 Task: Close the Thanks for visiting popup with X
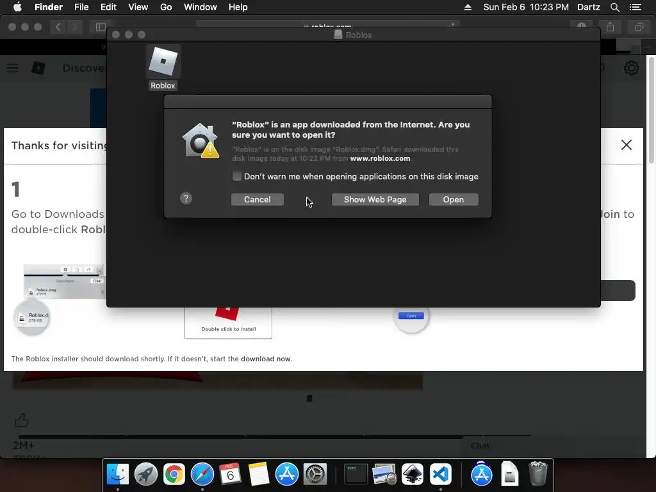pos(627,145)
